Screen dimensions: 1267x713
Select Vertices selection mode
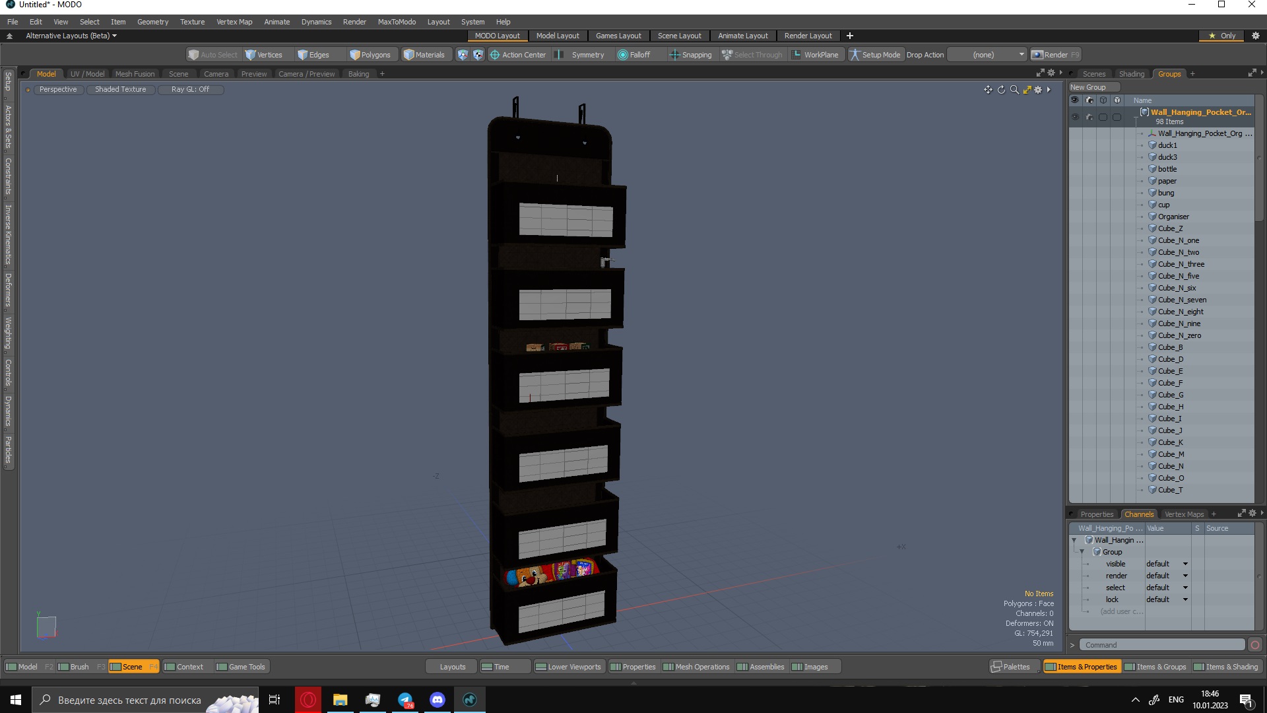click(264, 55)
